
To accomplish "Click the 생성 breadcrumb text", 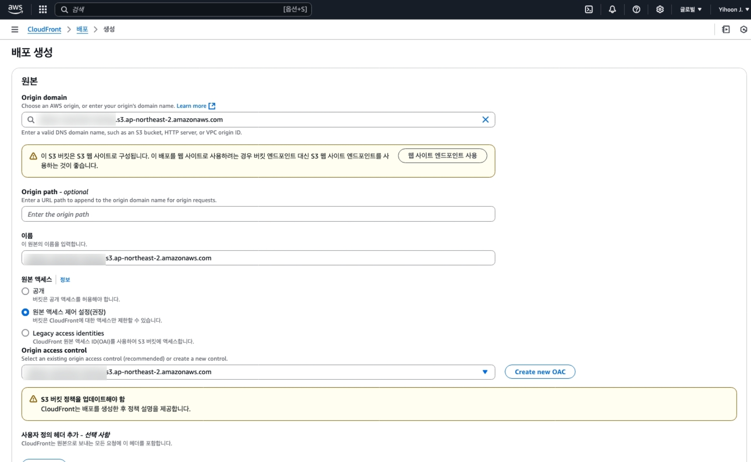I will (109, 29).
